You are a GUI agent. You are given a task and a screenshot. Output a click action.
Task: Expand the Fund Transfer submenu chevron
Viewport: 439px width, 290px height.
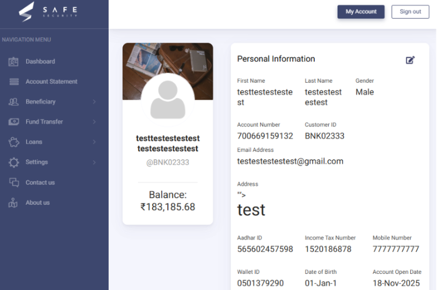pyautogui.click(x=94, y=122)
